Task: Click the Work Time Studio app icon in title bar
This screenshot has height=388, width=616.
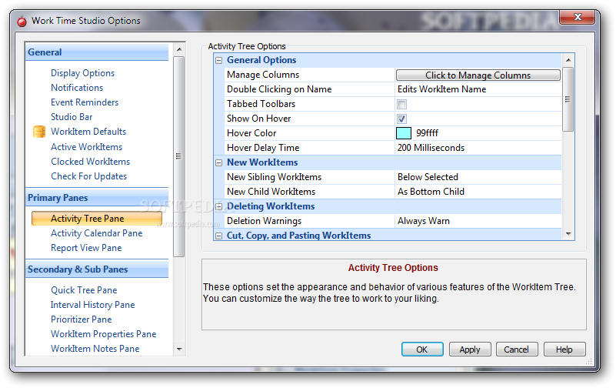Action: coord(22,22)
